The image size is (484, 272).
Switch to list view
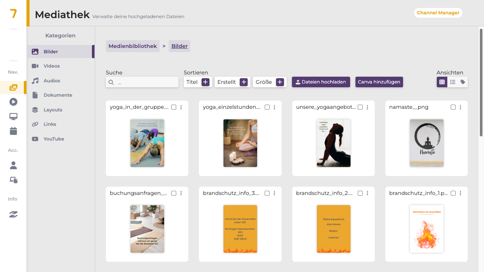pyautogui.click(x=453, y=82)
